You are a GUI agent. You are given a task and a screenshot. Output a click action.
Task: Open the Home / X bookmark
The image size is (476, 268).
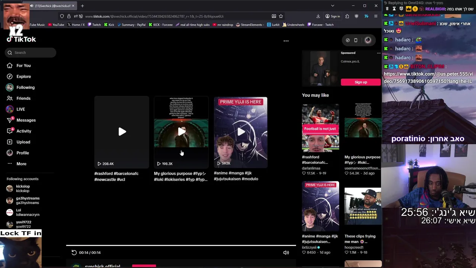(76, 25)
